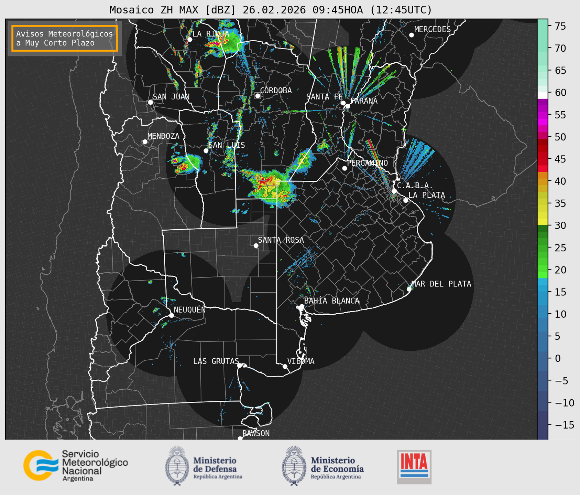Select the Neuquén city marker dot
Screen dimensions: 580x495
pos(171,315)
